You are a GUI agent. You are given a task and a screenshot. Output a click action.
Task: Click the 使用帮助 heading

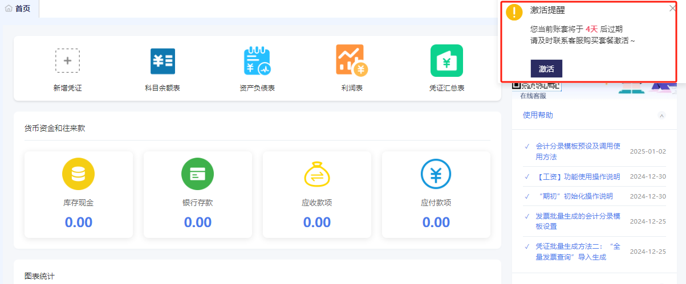click(538, 115)
